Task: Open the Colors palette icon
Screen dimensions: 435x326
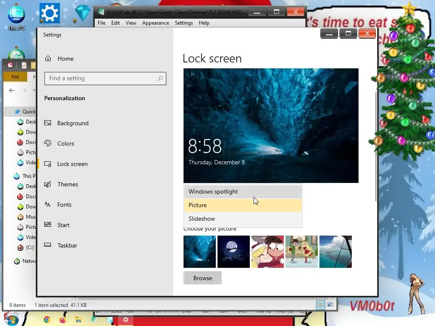Action: [48, 143]
